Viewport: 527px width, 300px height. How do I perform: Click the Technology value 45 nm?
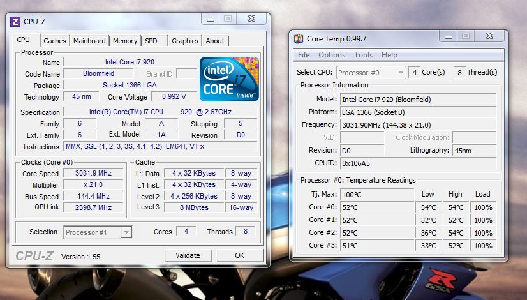(81, 96)
